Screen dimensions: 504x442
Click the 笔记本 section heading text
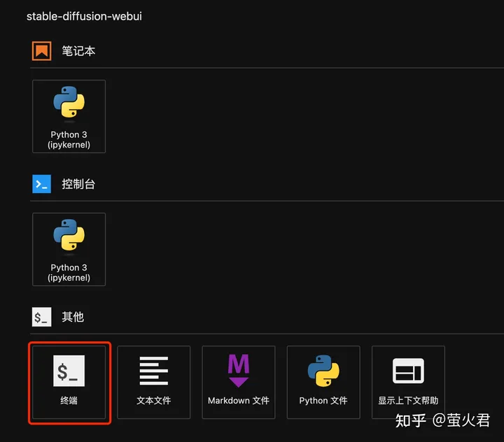tap(78, 51)
